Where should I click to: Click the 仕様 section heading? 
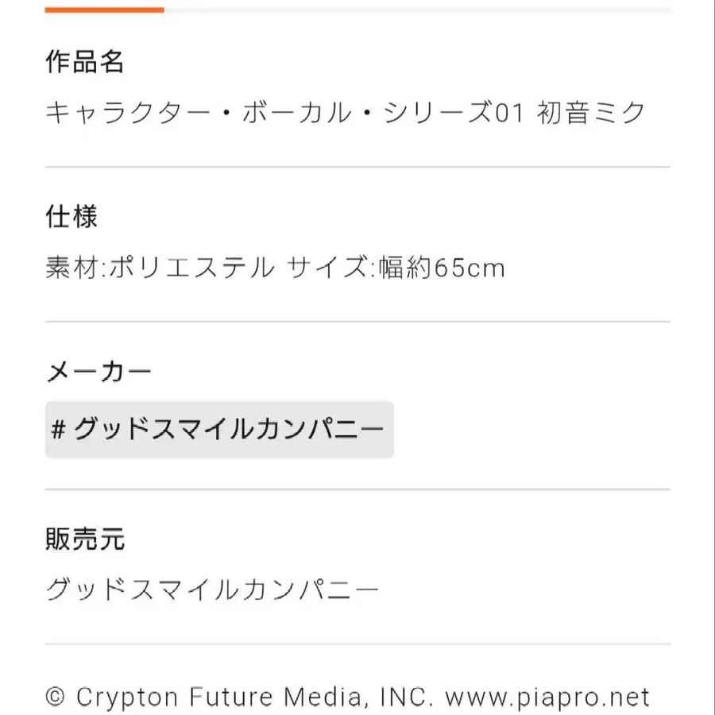point(71,216)
